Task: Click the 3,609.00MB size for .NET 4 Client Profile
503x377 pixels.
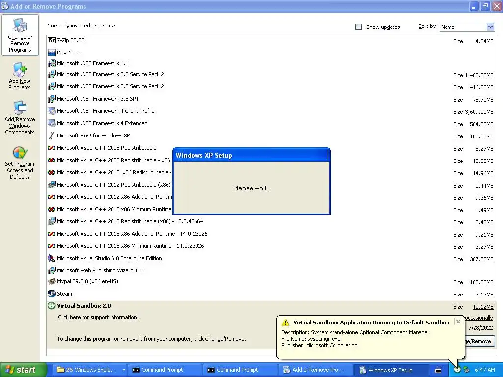Action: tap(479, 112)
